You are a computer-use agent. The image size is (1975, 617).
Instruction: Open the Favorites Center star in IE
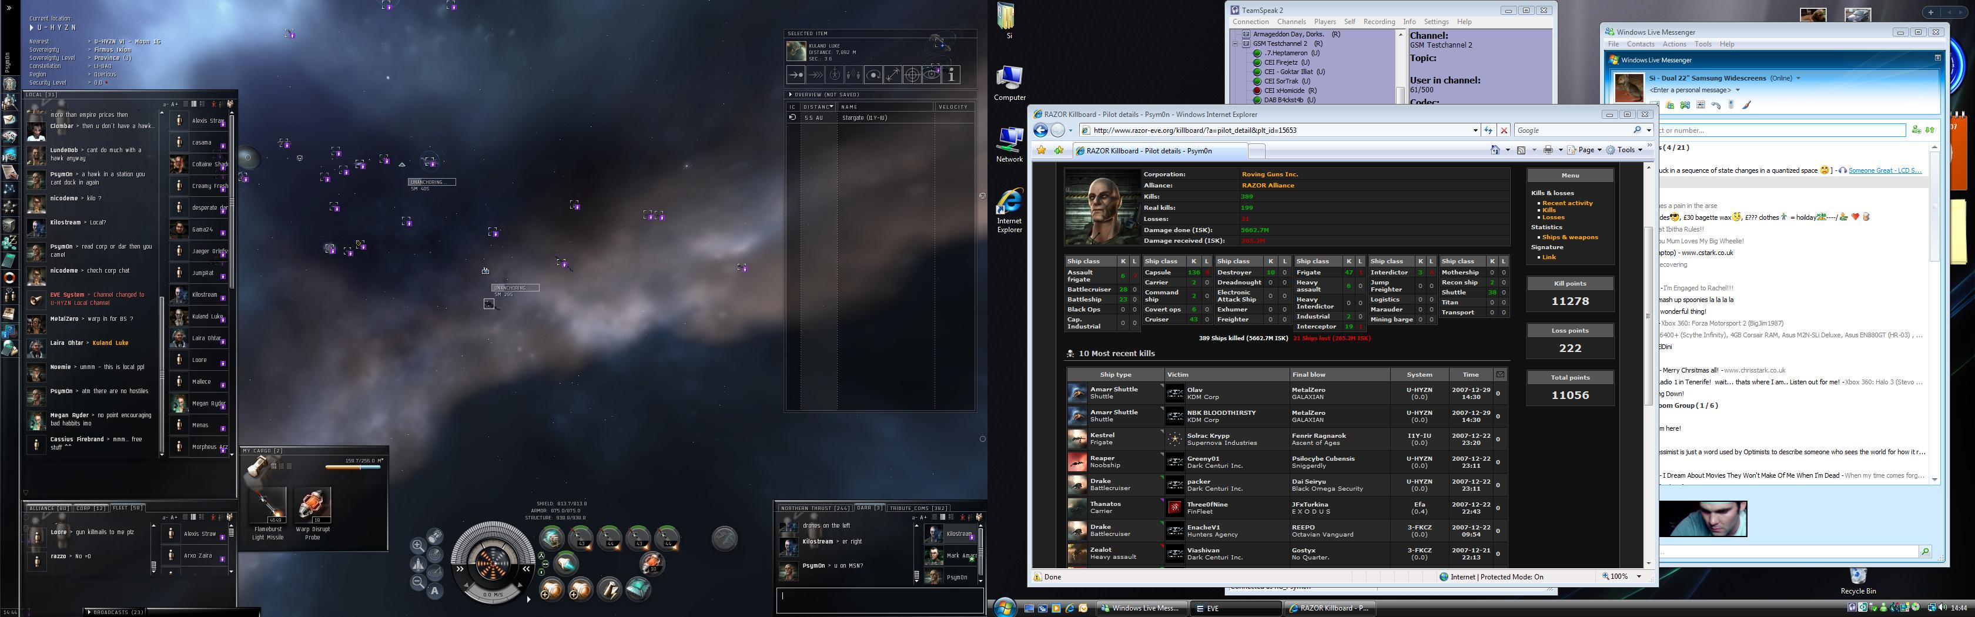1041,150
